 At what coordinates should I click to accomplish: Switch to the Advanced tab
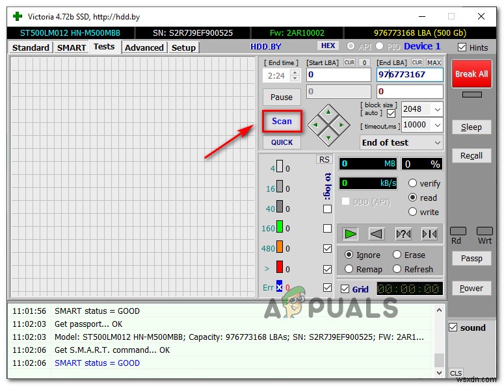[144, 47]
